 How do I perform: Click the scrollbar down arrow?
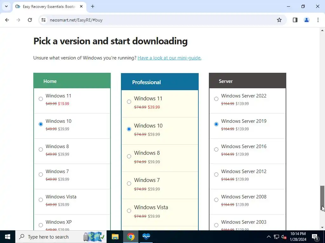pos(322,227)
